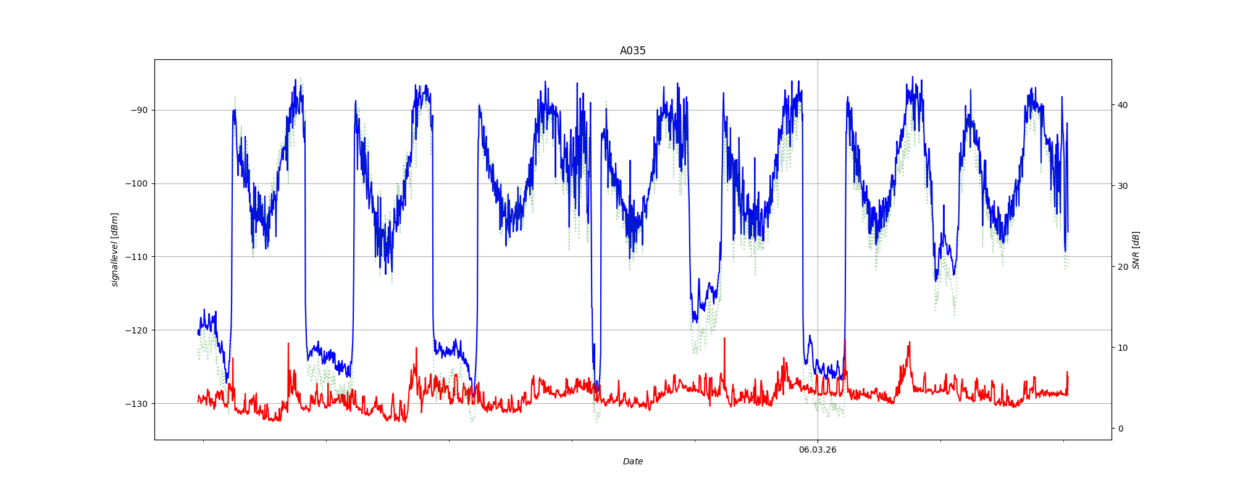Click the tallest red SNR spike
The width and height of the screenshot is (1235, 494).
pyautogui.click(x=724, y=338)
